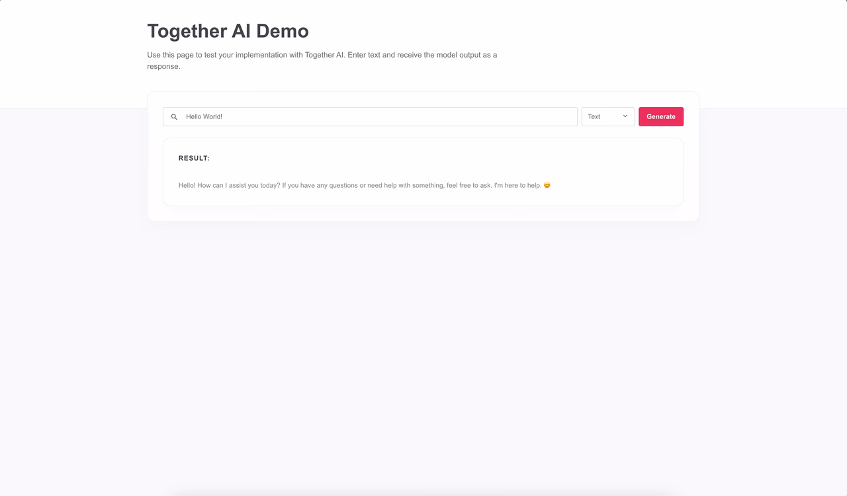Focus the prompt input containing "Hello World!"
Viewport: 847px width, 496px height.
pyautogui.click(x=370, y=116)
